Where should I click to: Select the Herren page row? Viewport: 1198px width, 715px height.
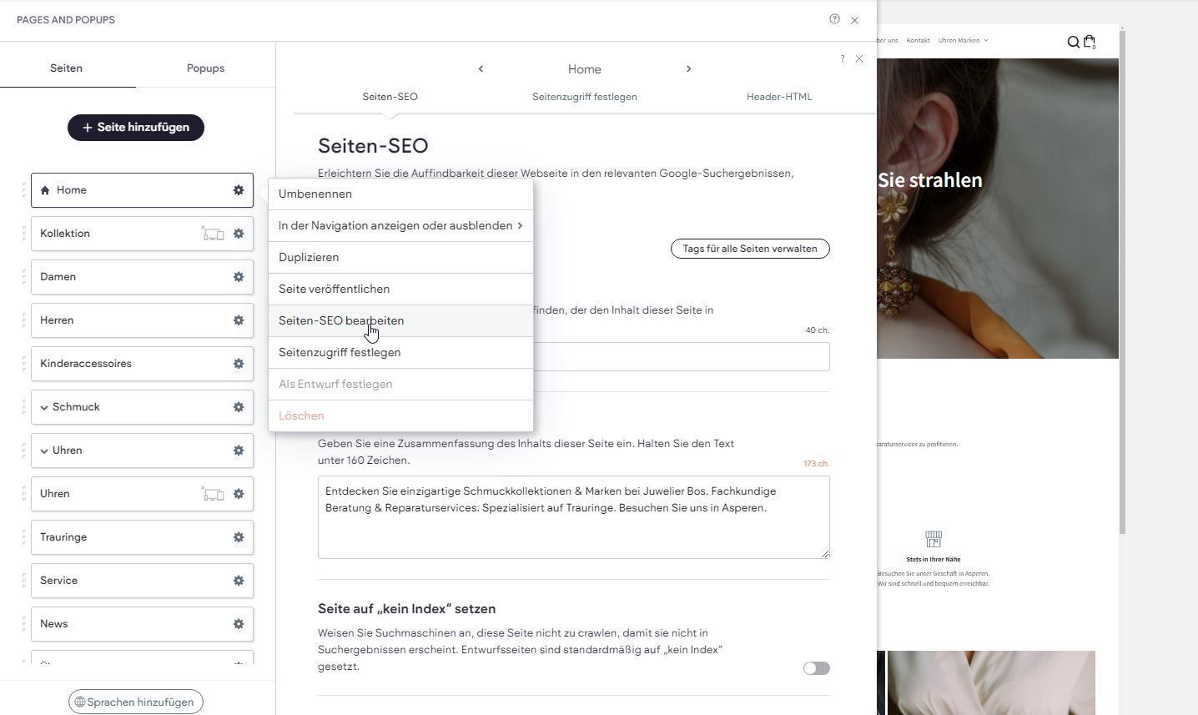142,320
